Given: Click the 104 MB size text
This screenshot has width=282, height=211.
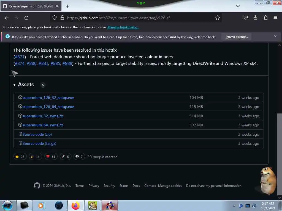Looking at the screenshot, I should [196, 98].
